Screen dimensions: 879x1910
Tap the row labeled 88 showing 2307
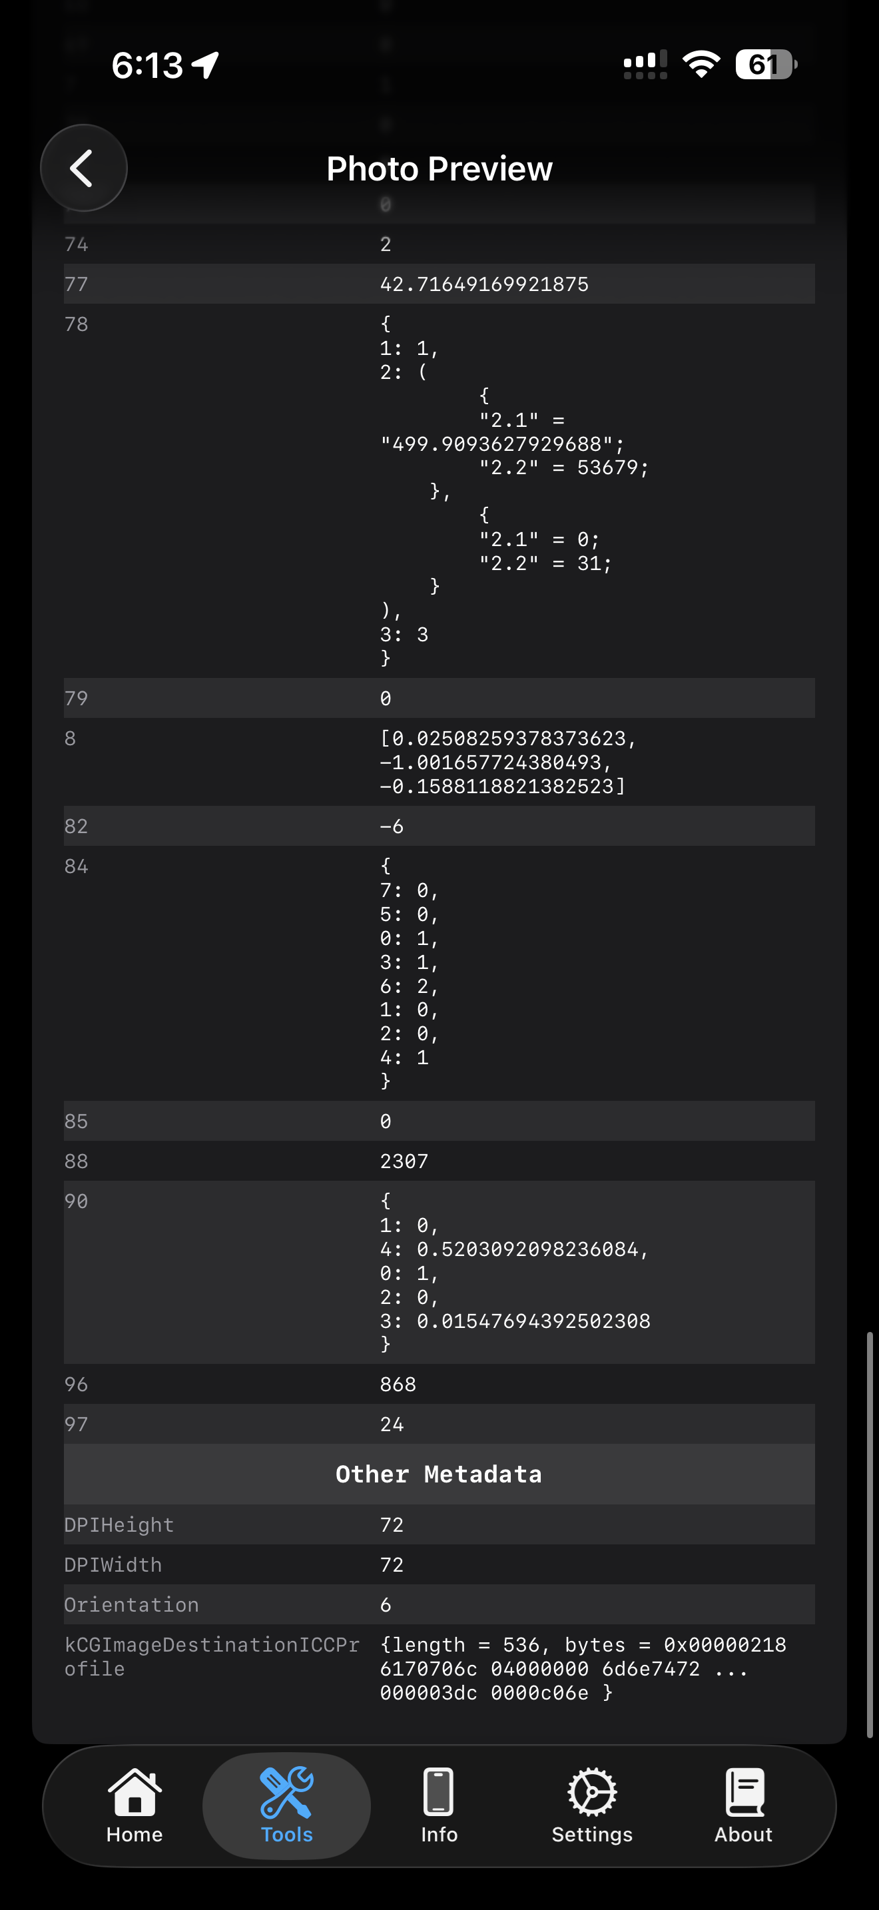click(x=439, y=1160)
